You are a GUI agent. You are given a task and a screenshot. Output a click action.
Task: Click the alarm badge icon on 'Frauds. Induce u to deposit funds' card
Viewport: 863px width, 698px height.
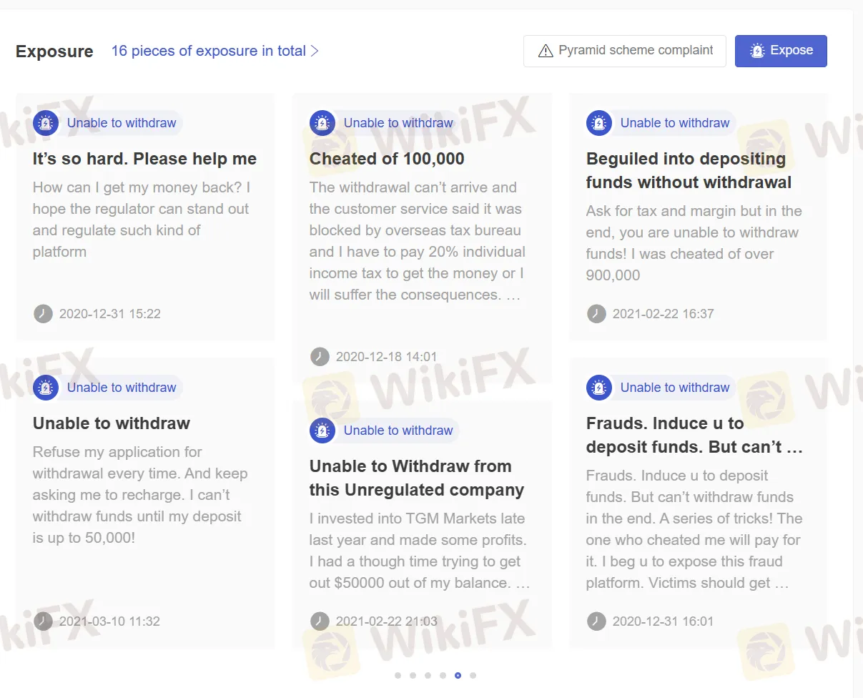599,387
